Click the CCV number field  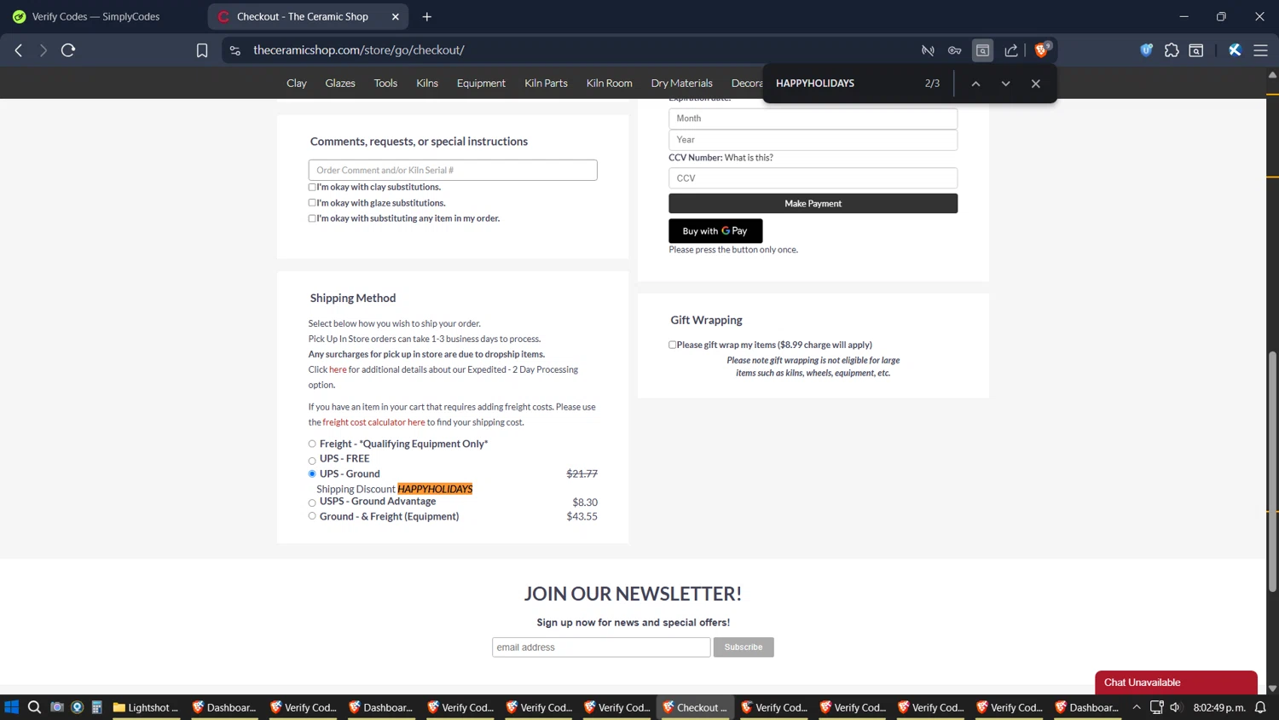tap(813, 178)
